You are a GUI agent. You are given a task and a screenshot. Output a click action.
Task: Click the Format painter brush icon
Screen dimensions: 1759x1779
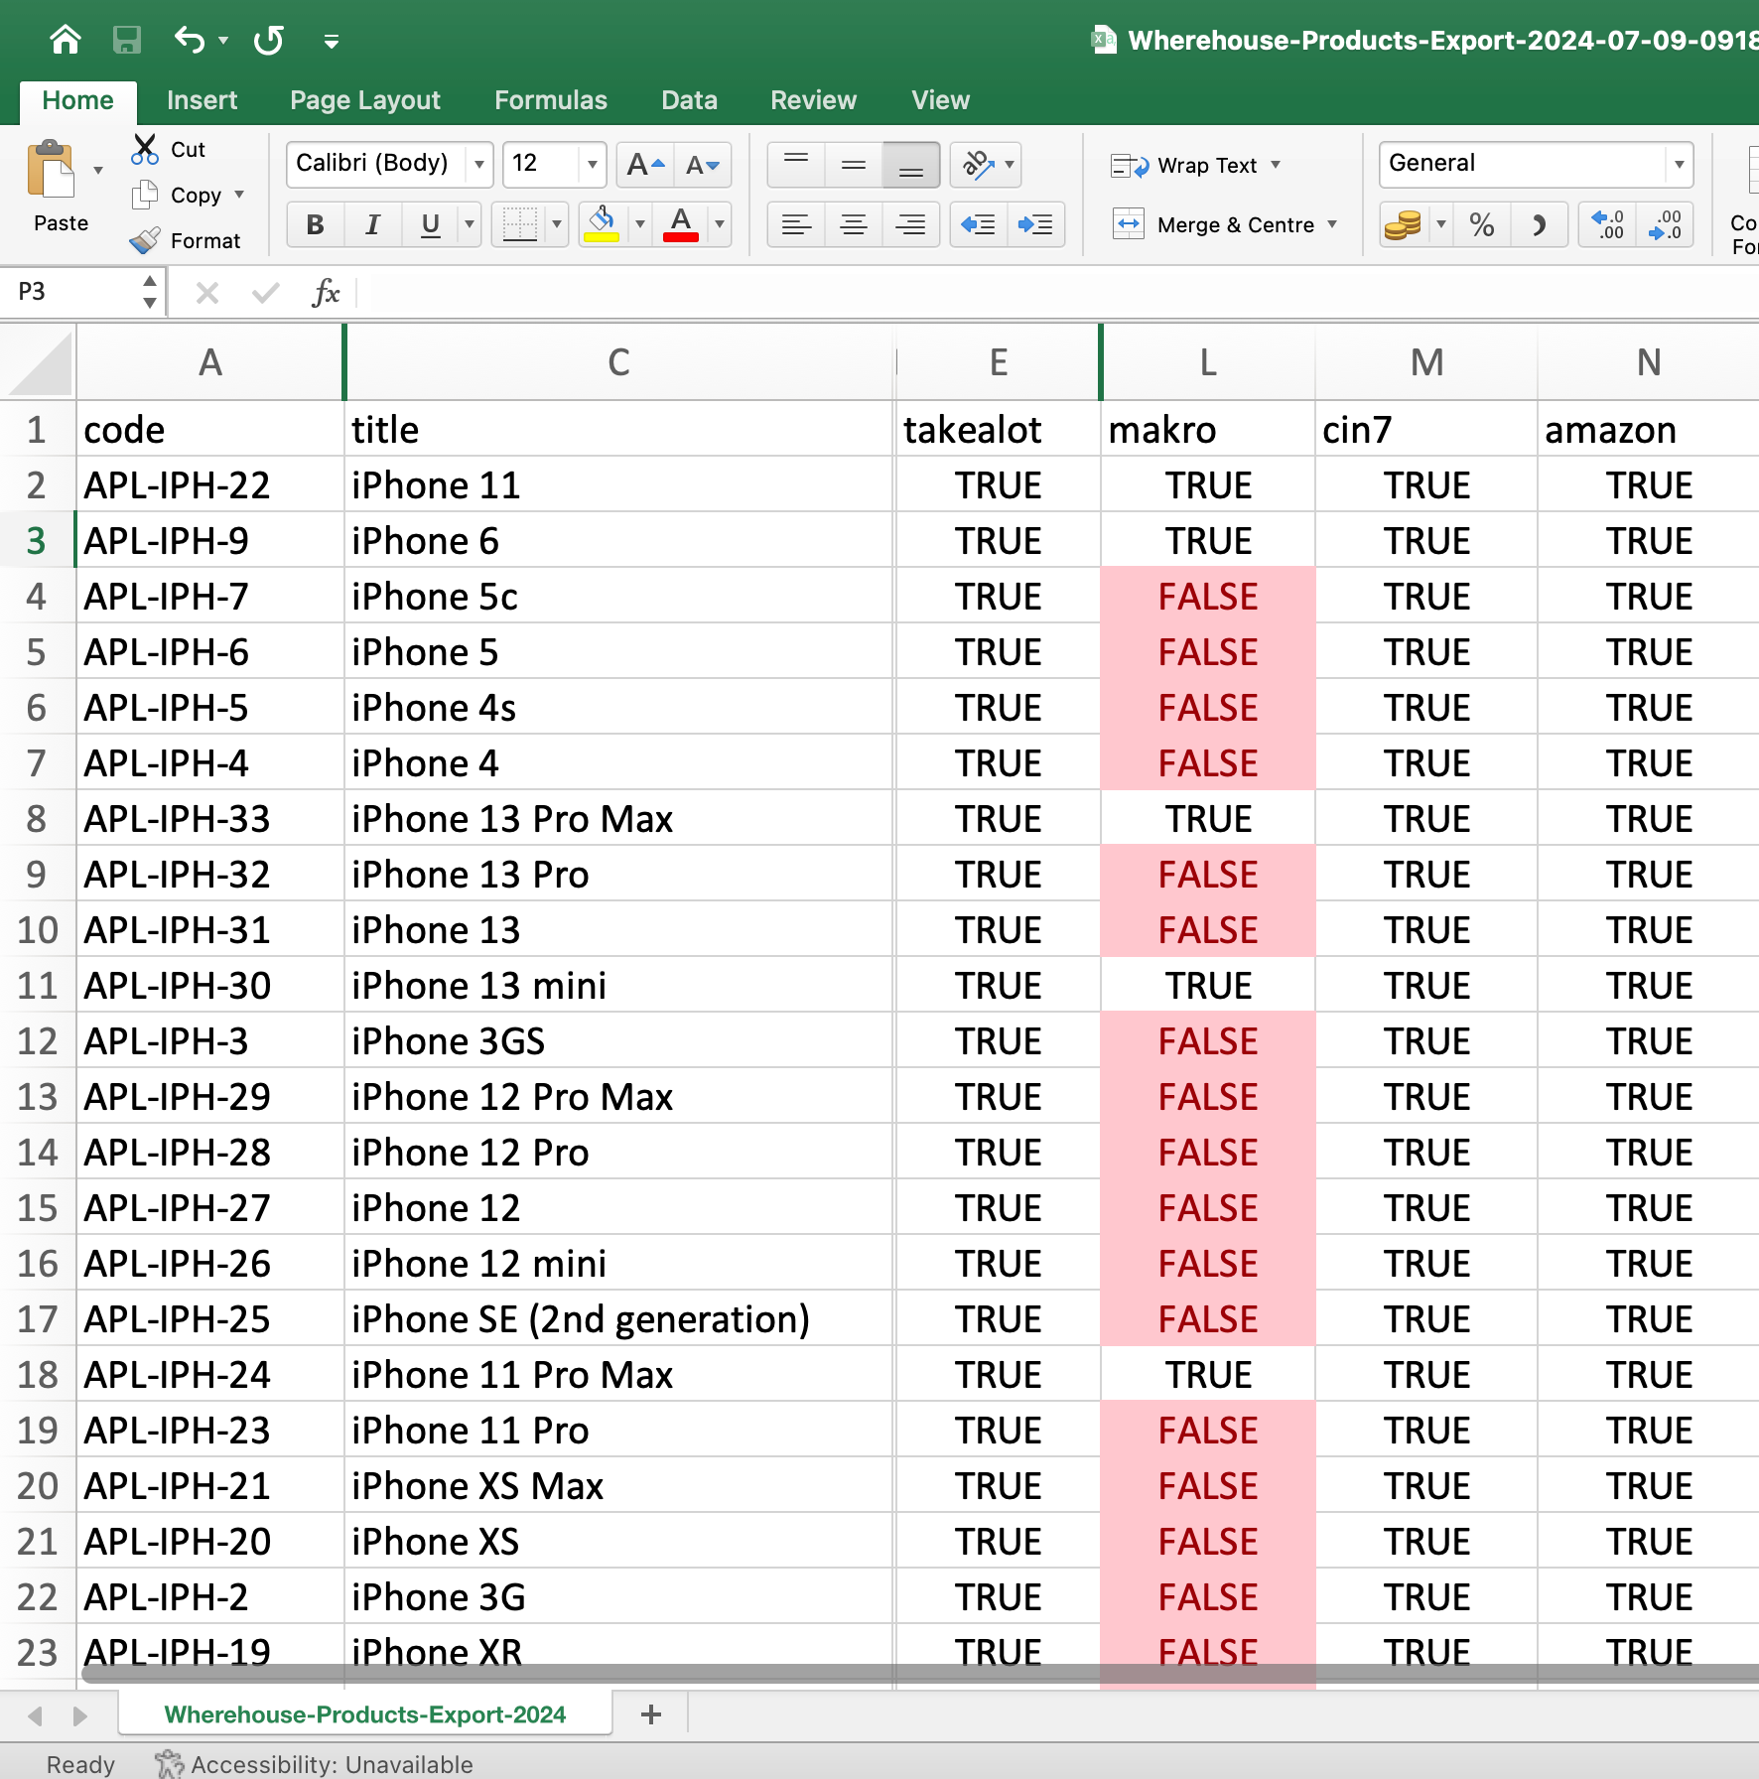[145, 240]
